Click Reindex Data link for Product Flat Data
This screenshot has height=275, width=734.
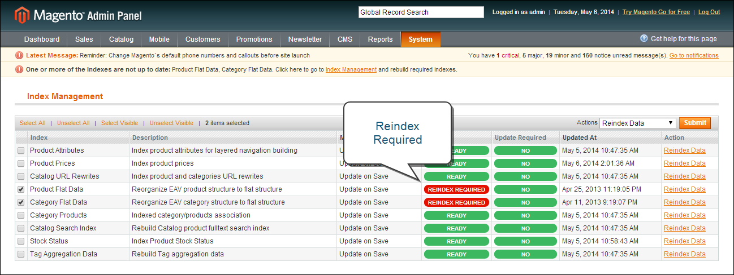pos(685,189)
